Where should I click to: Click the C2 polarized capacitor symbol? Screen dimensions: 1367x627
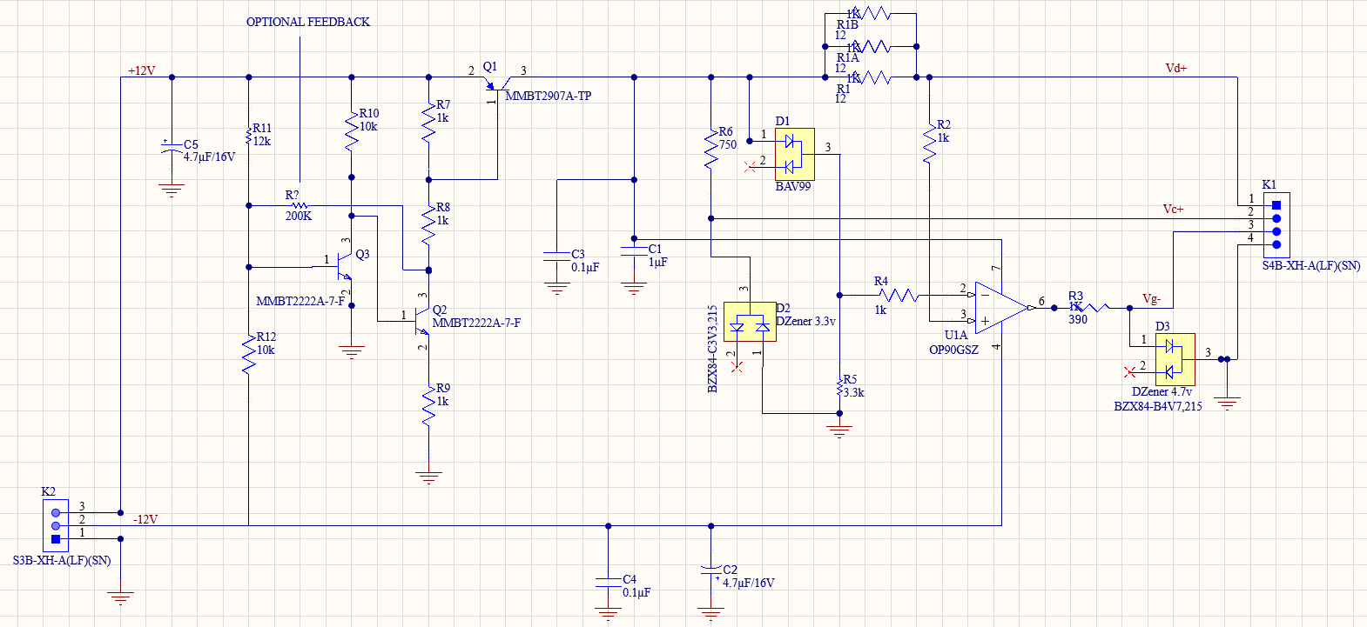click(x=711, y=571)
